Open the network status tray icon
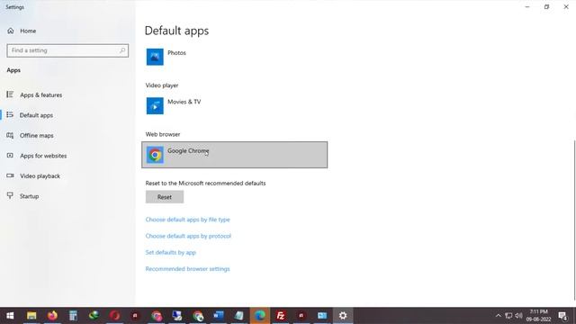The width and height of the screenshot is (576, 324). tap(508, 316)
